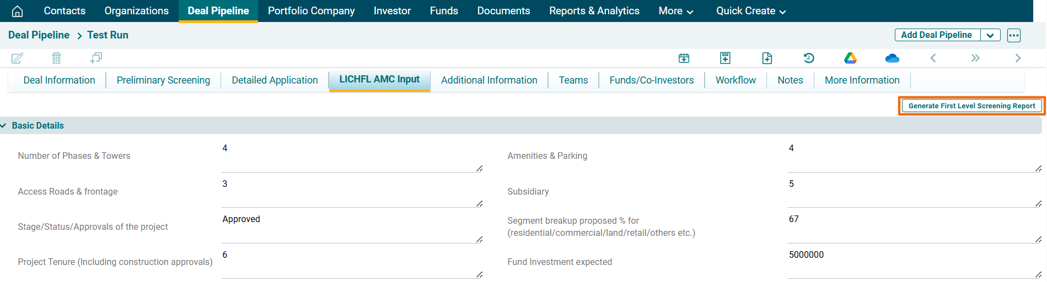
Task: Open the More menu dropdown
Action: tap(675, 11)
